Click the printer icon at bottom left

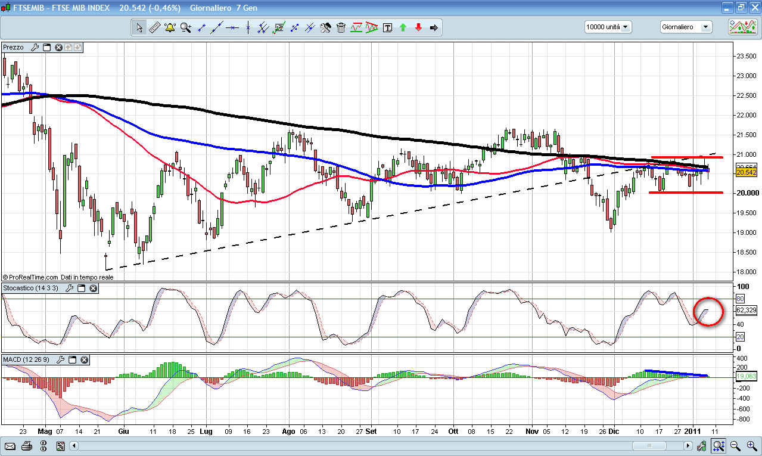(x=26, y=446)
